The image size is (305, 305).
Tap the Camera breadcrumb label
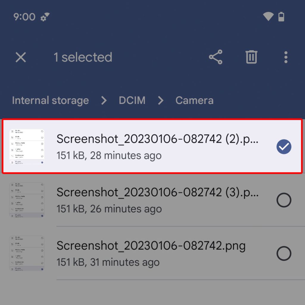(194, 100)
